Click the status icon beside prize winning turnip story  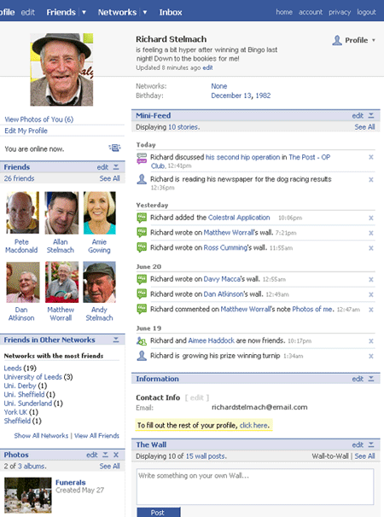coord(142,356)
